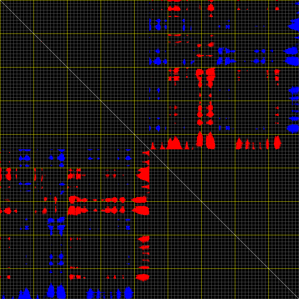
Task: Click the left-pointing red triangle near the plot center
Action: tap(144, 175)
